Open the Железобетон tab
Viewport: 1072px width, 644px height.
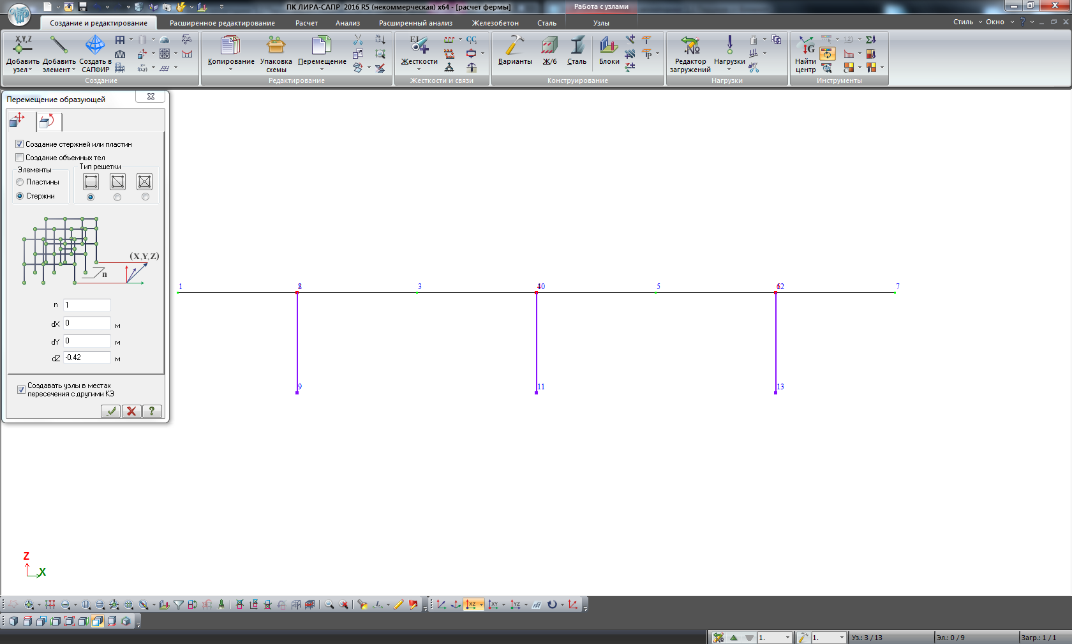point(495,23)
